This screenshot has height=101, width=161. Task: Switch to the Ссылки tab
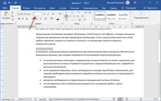pos(63,8)
